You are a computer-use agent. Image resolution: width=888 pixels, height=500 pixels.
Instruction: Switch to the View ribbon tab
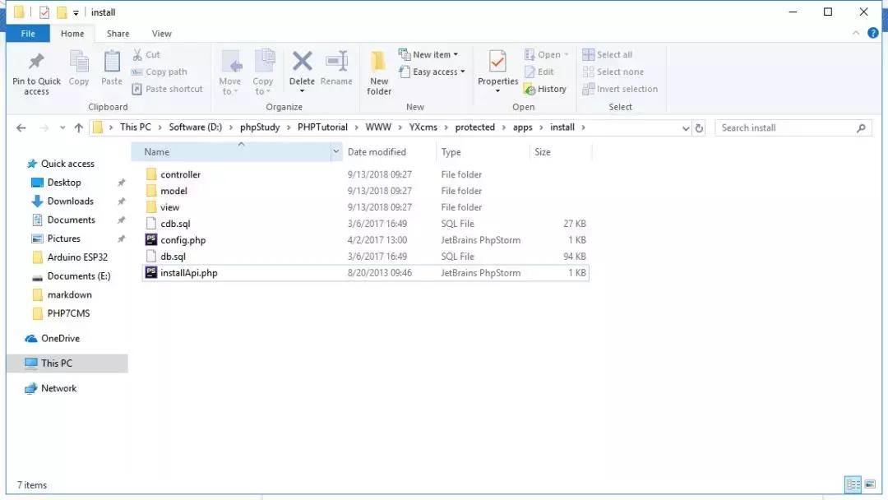pyautogui.click(x=162, y=34)
